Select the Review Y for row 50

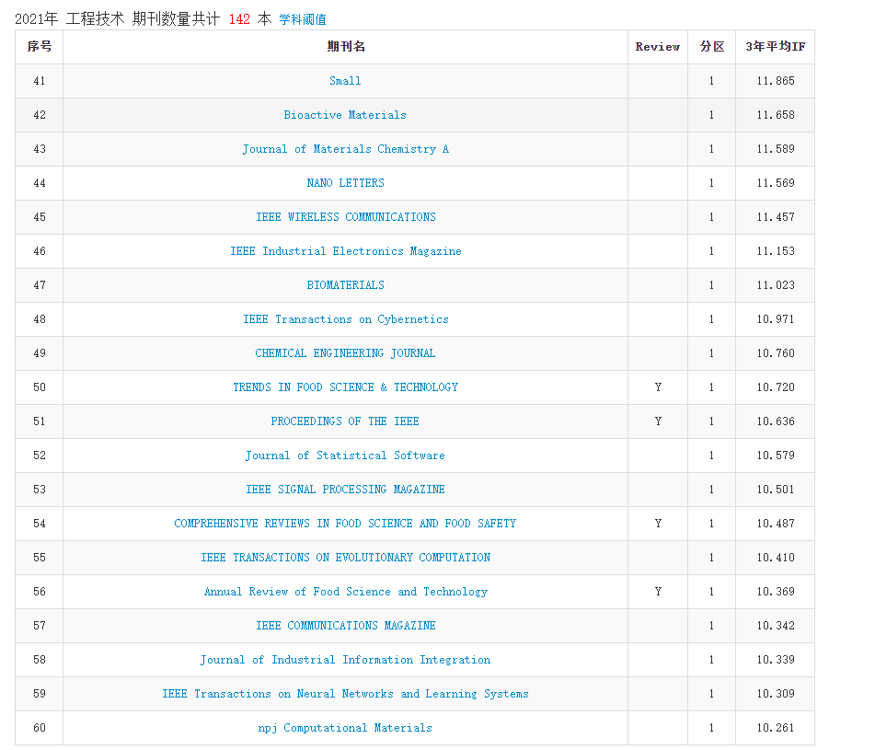click(658, 387)
